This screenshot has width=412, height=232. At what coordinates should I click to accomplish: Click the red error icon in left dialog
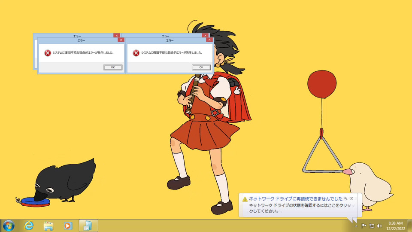[48, 53]
